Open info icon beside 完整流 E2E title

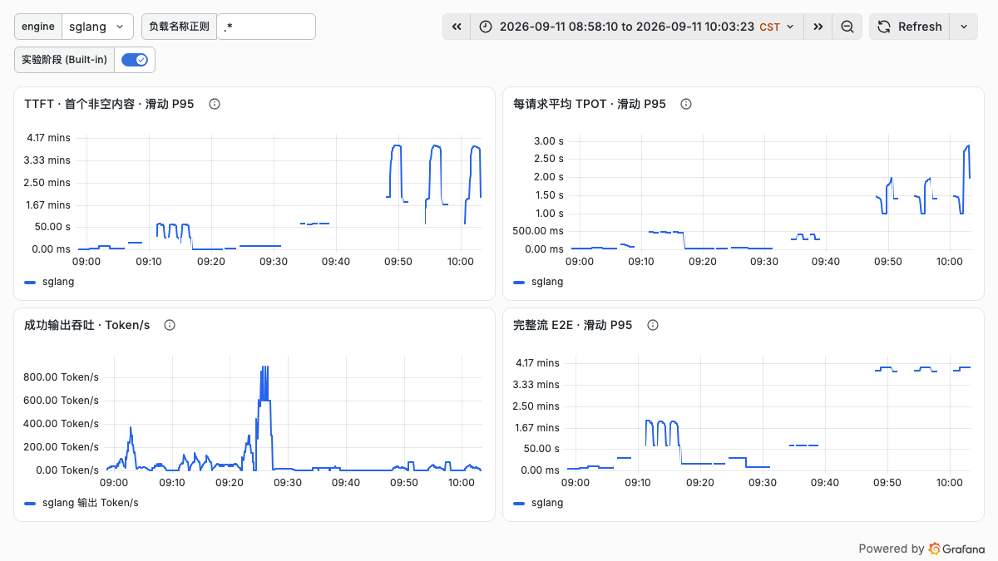652,325
